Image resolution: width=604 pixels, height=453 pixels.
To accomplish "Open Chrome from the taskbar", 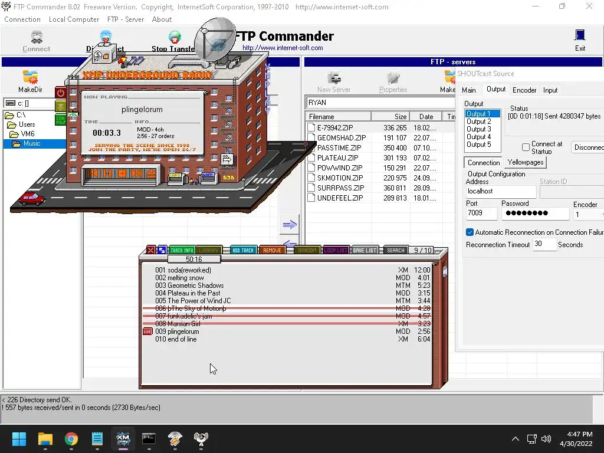I will [x=71, y=438].
